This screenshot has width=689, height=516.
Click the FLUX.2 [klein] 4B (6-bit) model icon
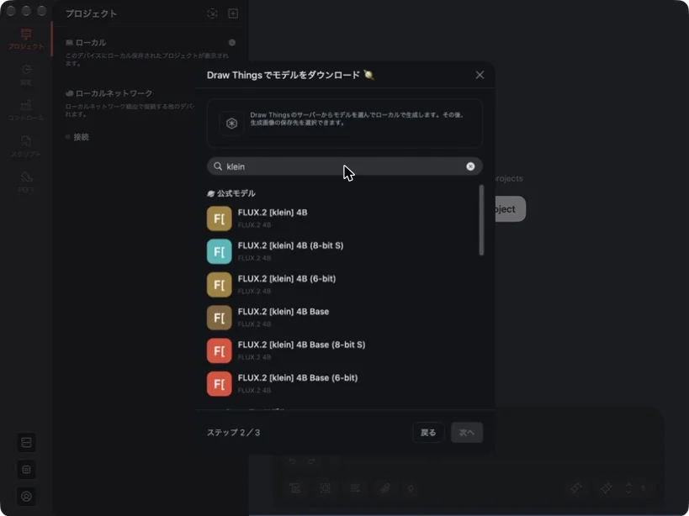click(220, 284)
